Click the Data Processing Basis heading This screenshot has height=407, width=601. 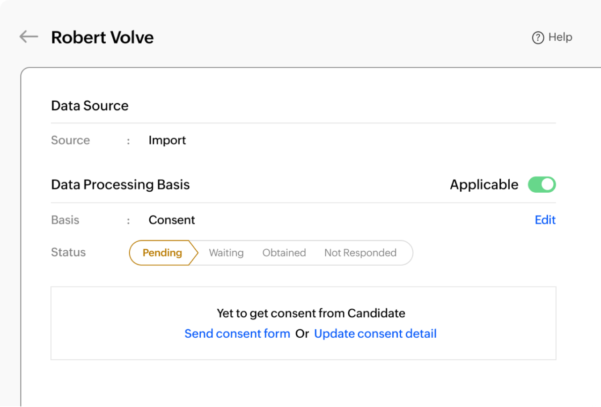pyautogui.click(x=120, y=185)
